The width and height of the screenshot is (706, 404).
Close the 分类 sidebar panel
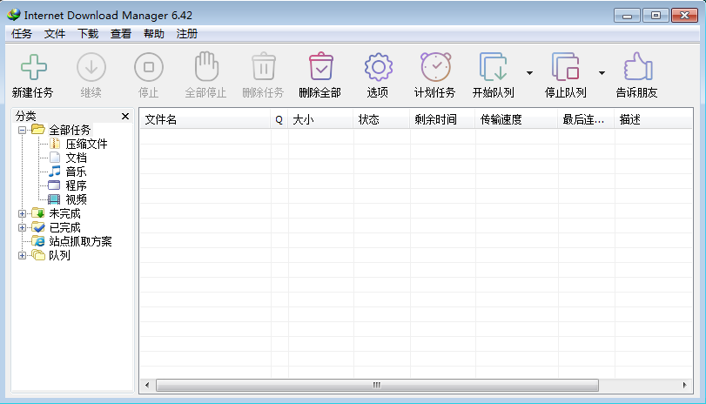[125, 116]
